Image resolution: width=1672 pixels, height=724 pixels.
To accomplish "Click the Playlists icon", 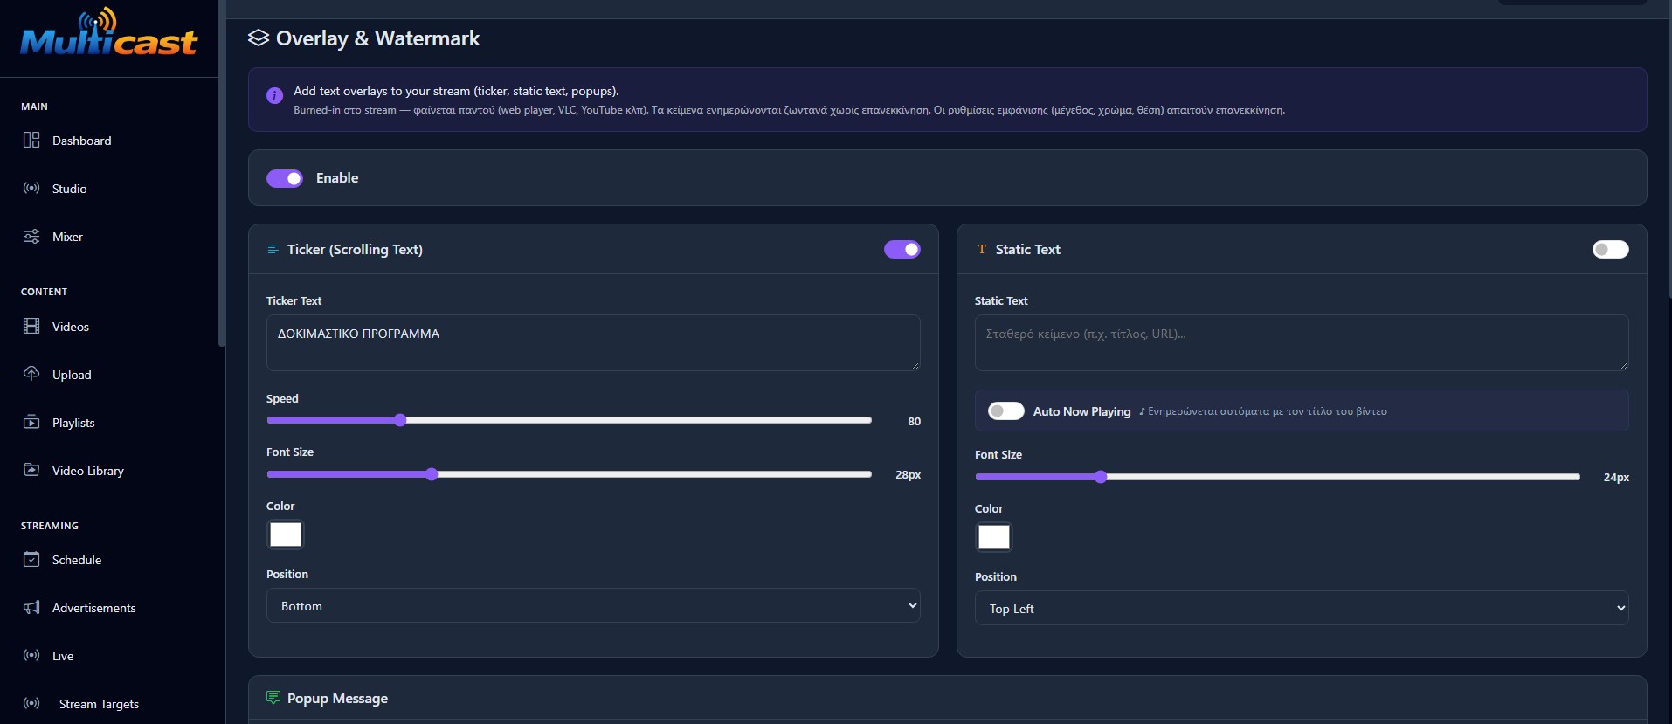I will [x=31, y=422].
